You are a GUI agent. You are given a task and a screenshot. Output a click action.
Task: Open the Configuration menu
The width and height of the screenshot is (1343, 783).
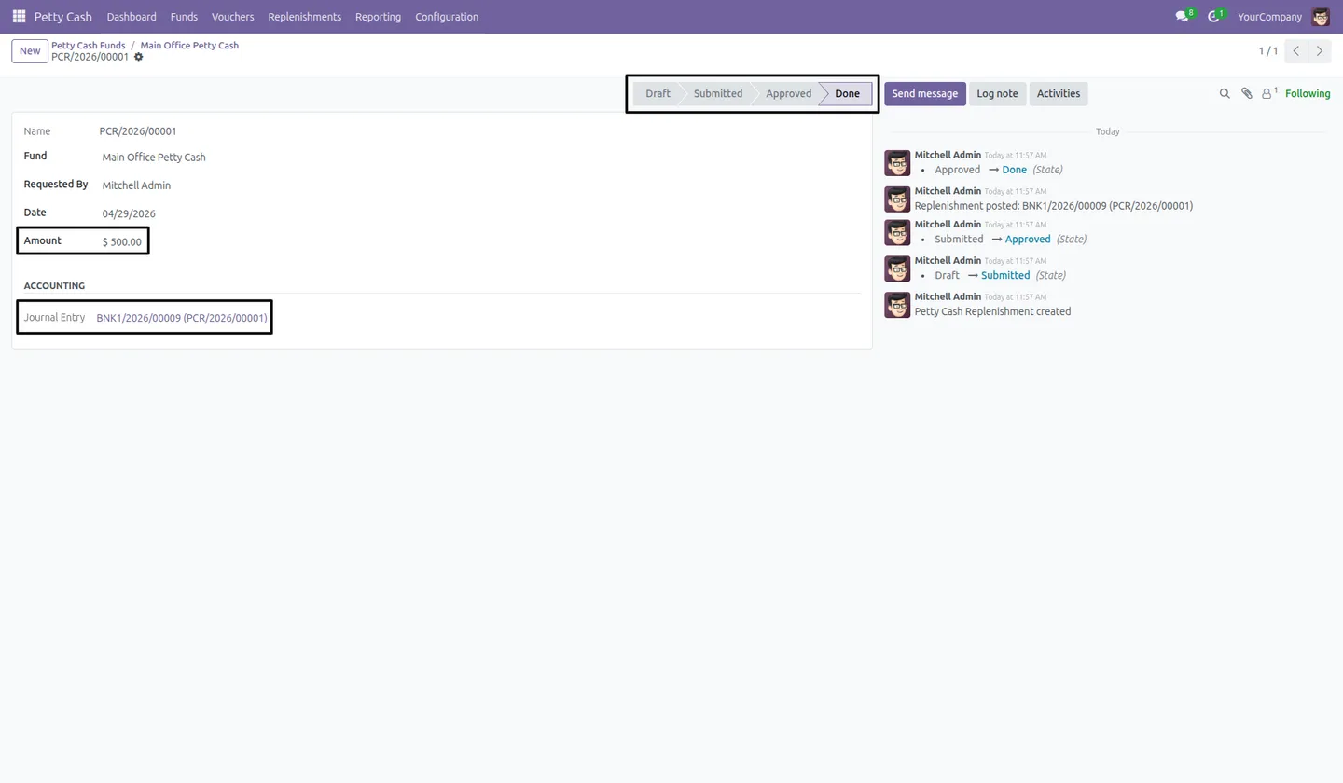(447, 17)
